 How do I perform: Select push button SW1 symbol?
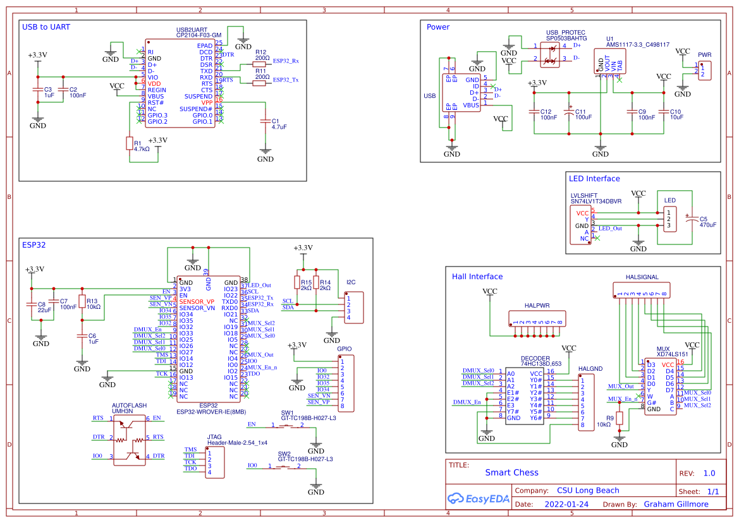tap(288, 426)
